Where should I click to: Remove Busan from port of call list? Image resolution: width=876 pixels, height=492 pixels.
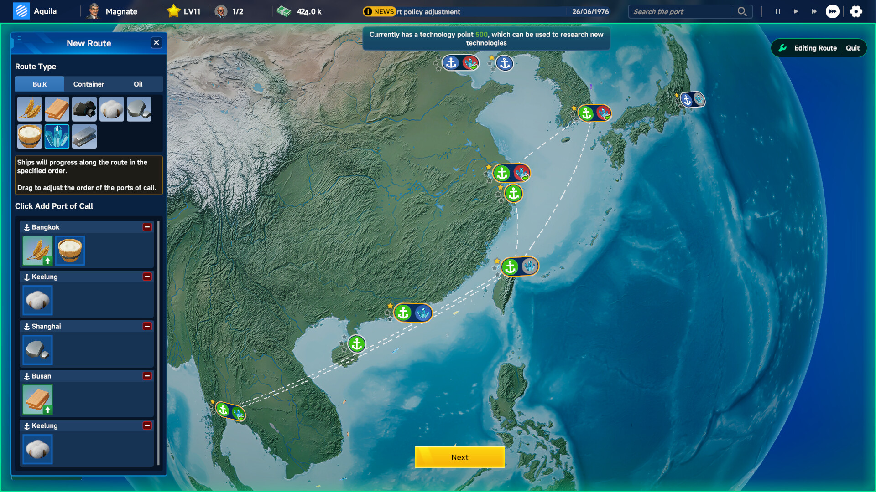(x=147, y=376)
